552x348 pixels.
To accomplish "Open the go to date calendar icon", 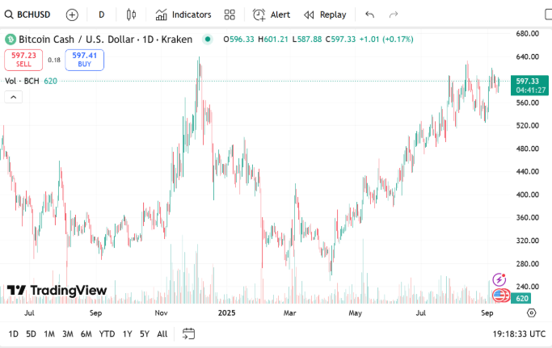I will (x=188, y=333).
